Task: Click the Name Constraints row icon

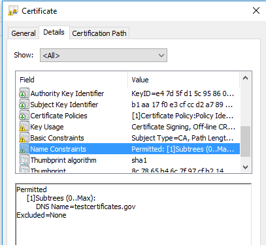Action: tap(24, 149)
